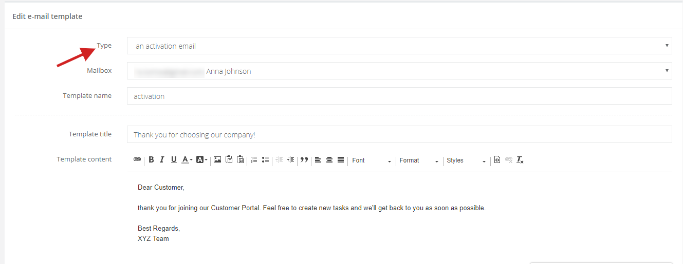Insert a bulleted list
Viewport: 683px width, 264px height.
click(265, 160)
